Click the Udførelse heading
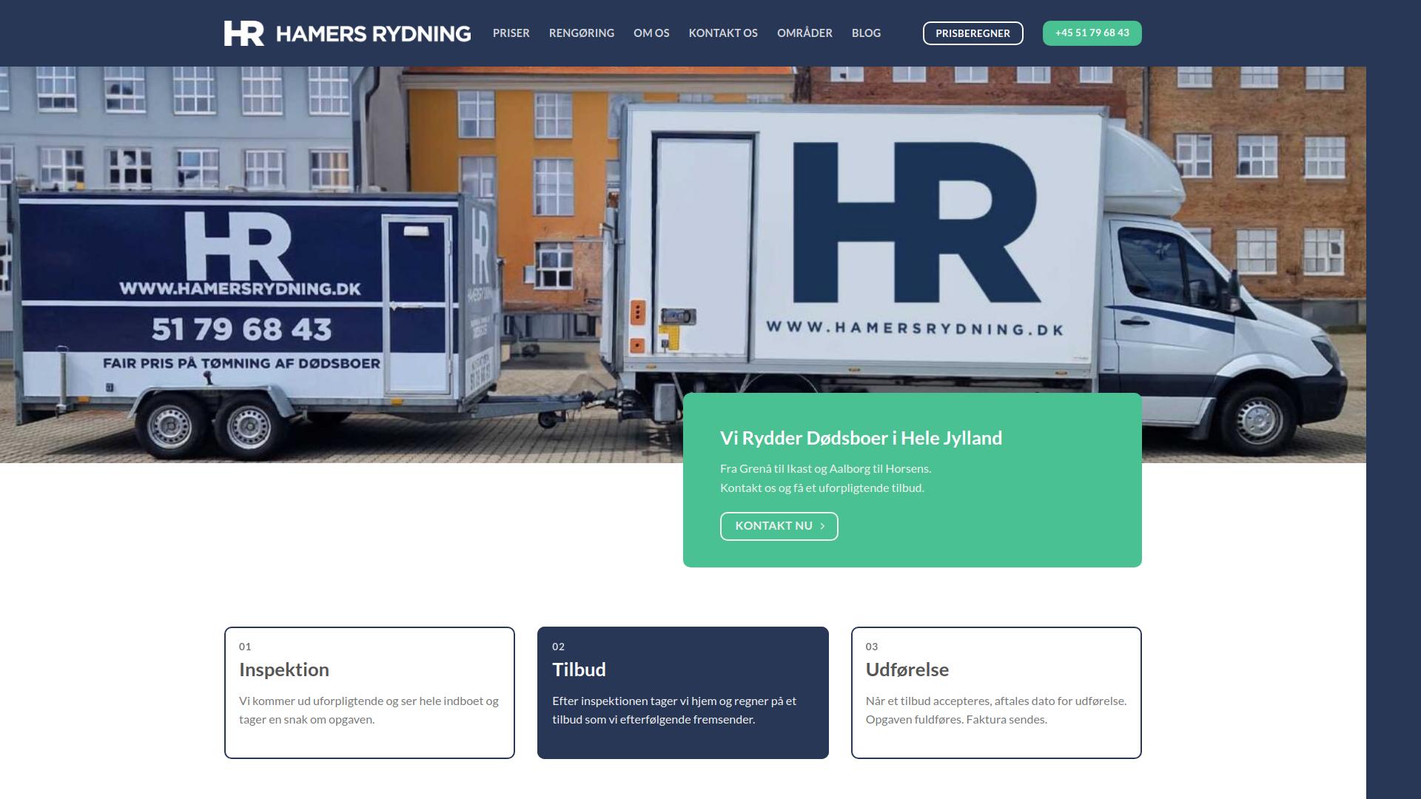1421x799 pixels. (x=907, y=670)
